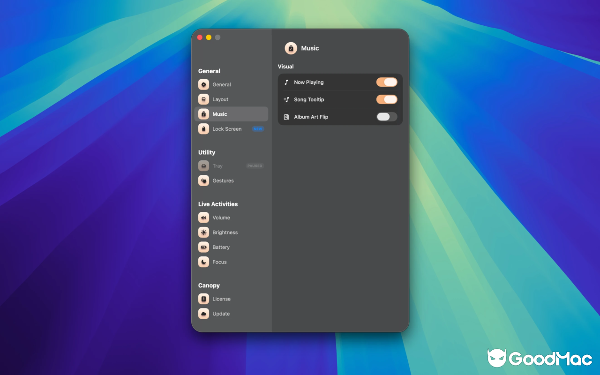The image size is (600, 375).
Task: Go to the Update label in sidebar
Action: click(x=221, y=314)
